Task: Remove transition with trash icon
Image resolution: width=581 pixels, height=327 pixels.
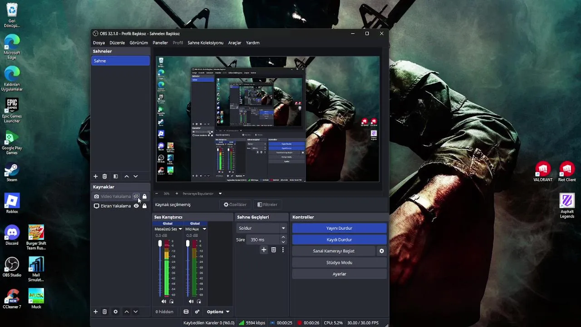Action: (273, 250)
